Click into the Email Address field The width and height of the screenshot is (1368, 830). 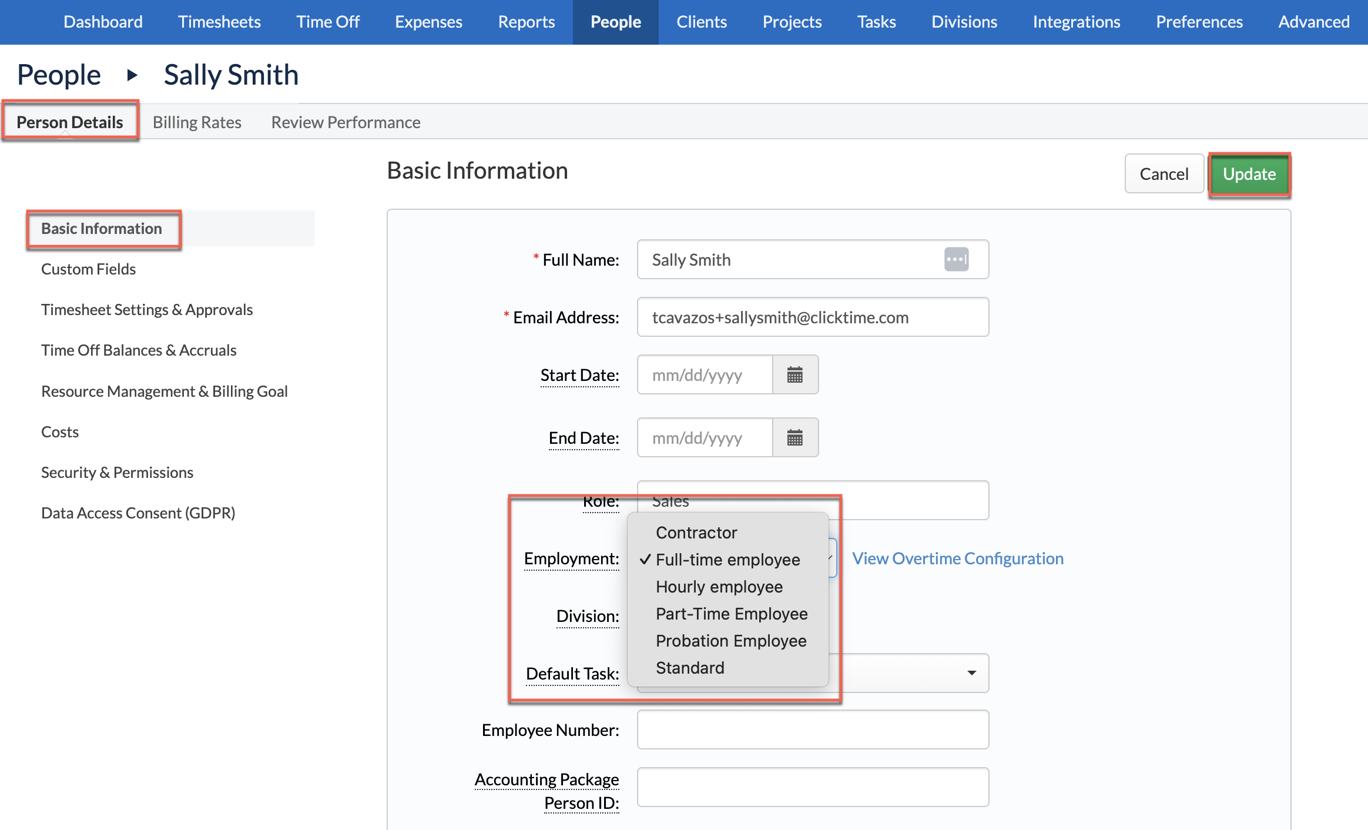tap(813, 317)
